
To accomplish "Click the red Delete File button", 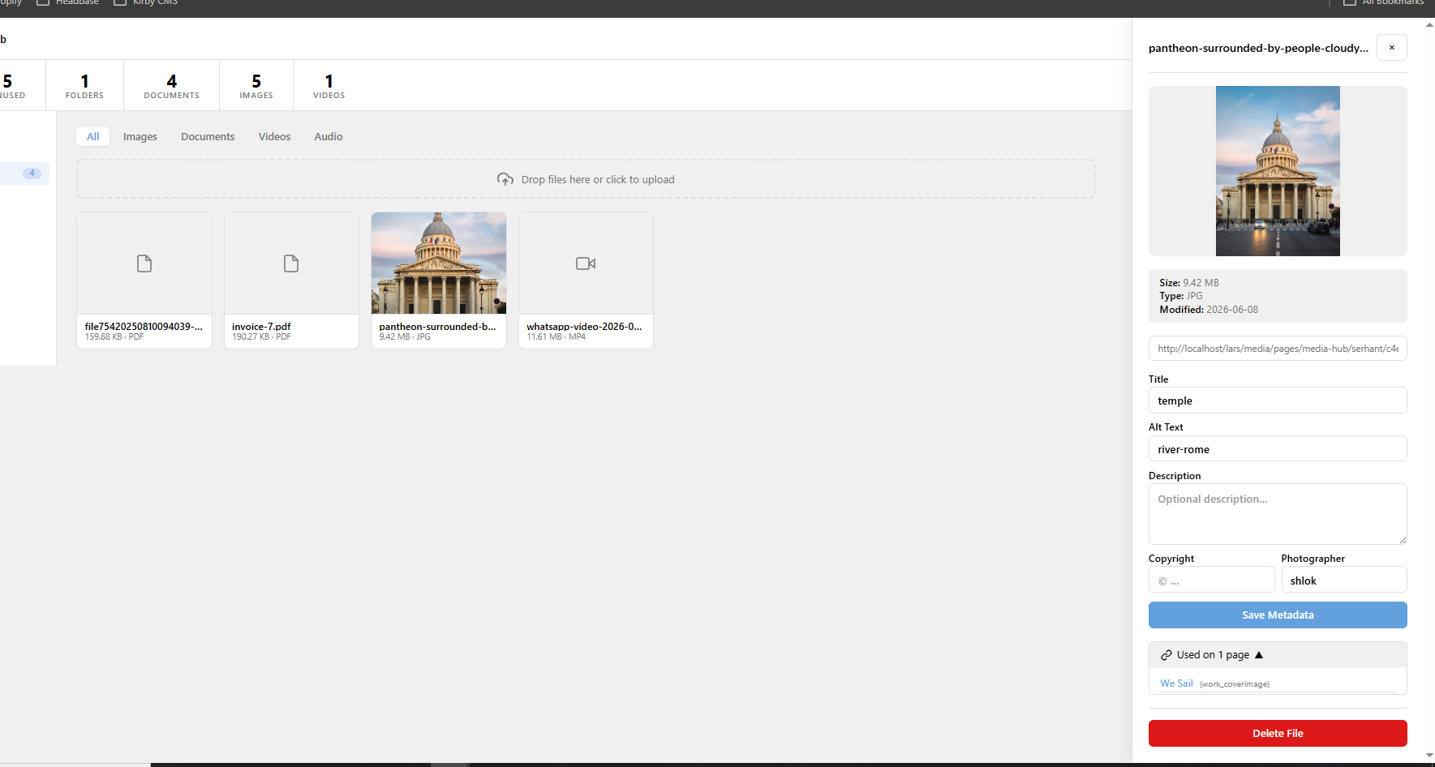I will point(1278,733).
